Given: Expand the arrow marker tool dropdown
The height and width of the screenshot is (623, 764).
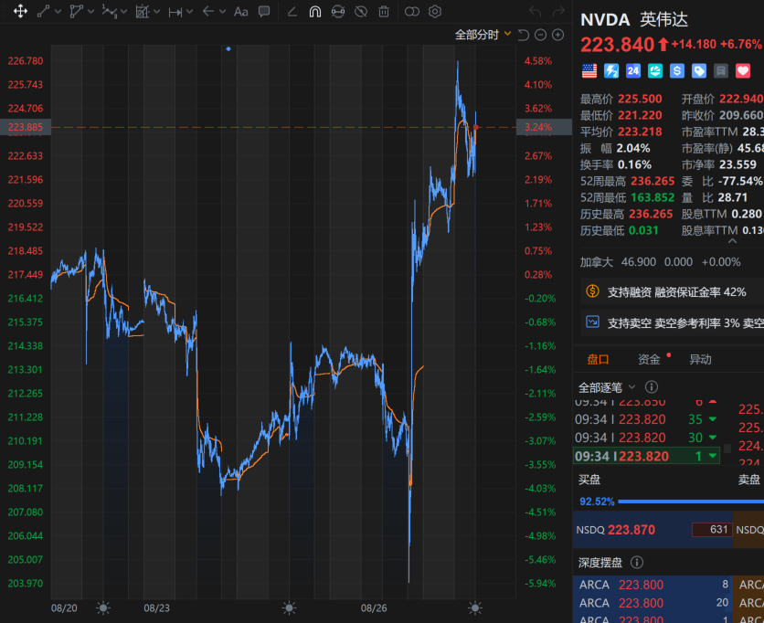Looking at the screenshot, I should click(x=222, y=11).
